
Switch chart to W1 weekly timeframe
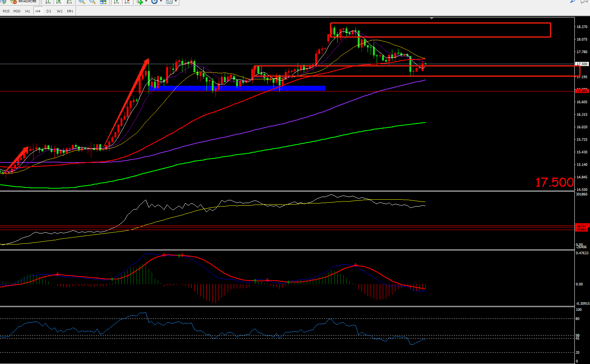[x=60, y=11]
